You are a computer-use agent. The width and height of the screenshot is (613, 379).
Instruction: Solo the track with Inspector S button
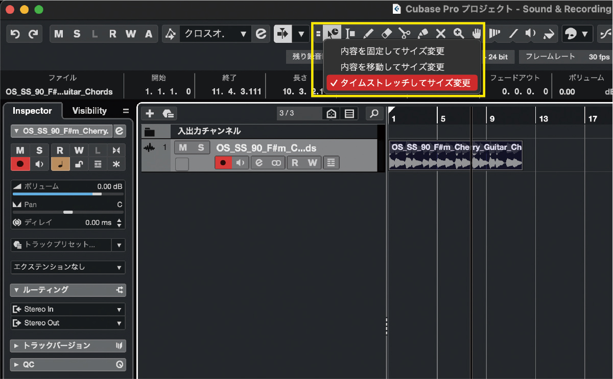[39, 150]
